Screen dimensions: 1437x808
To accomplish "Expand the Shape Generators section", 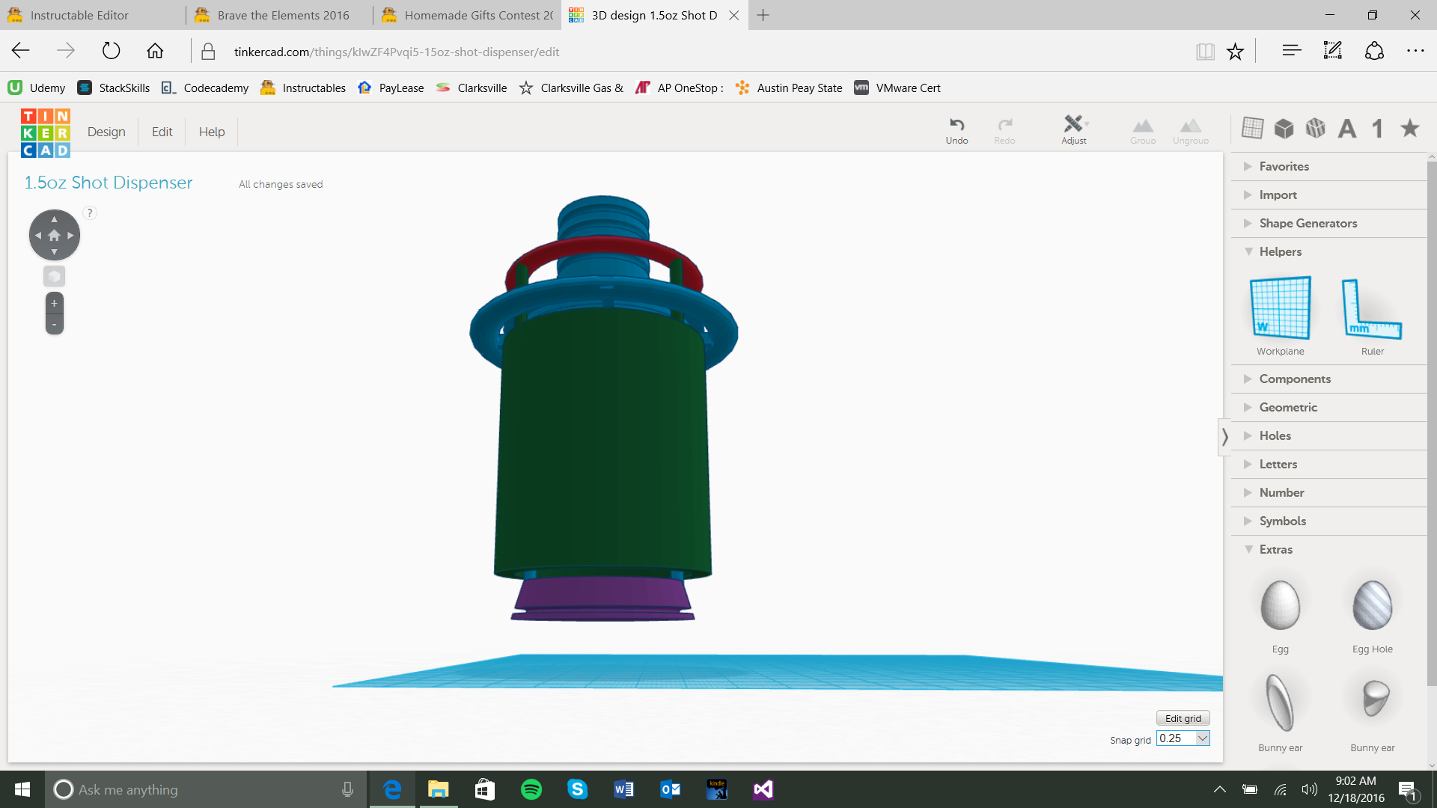I will pyautogui.click(x=1308, y=223).
